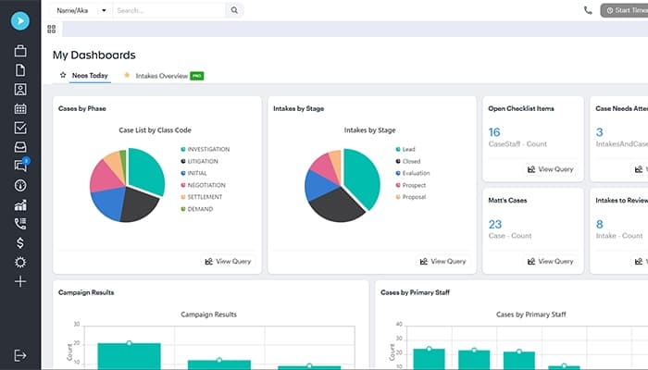The height and width of the screenshot is (370, 648).
Task: Click the 3 count in Case Needs Attention
Action: [x=599, y=132]
